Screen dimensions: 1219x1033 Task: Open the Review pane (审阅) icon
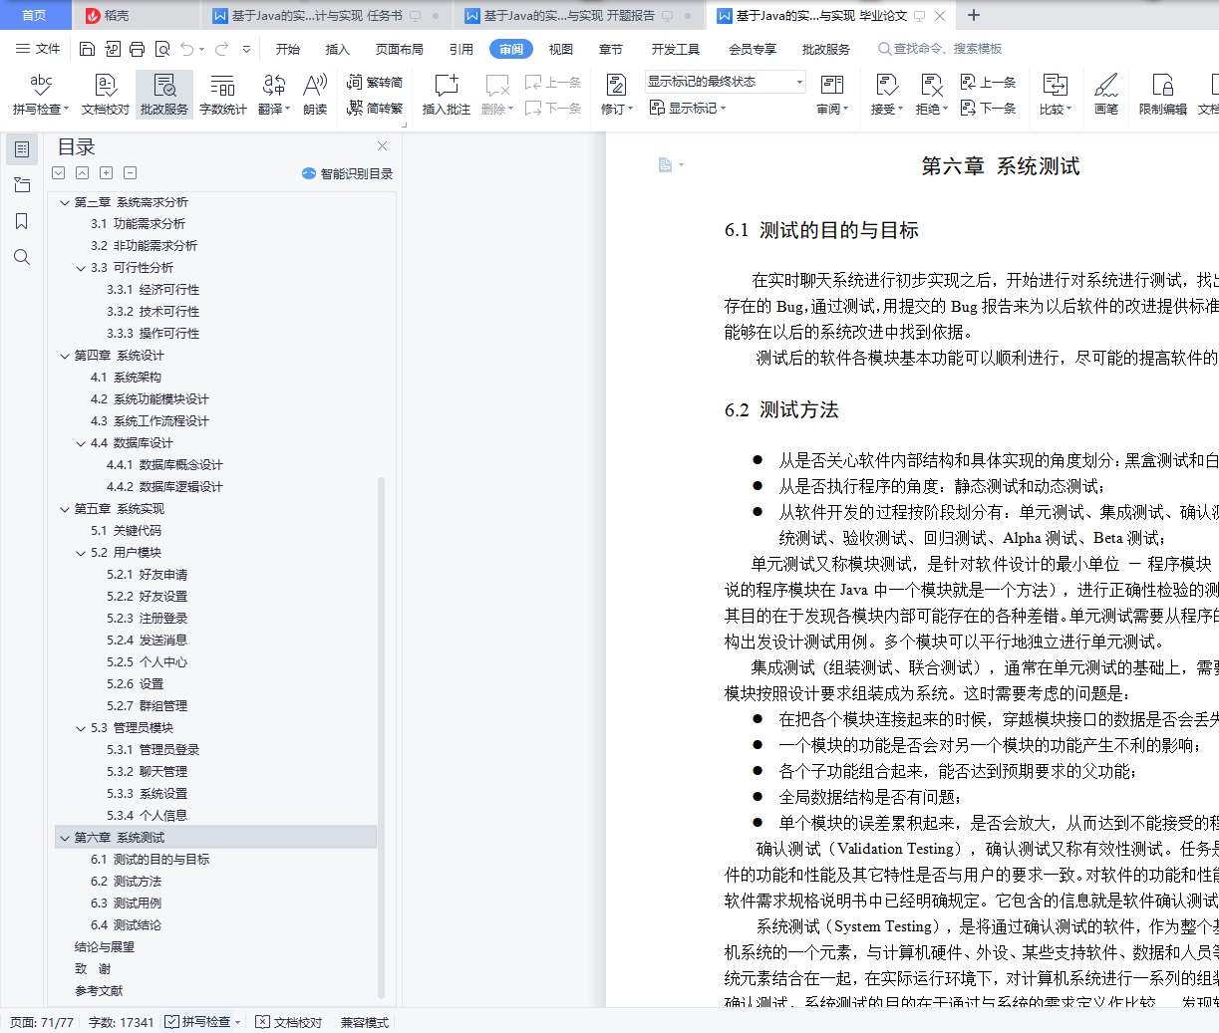[x=832, y=95]
